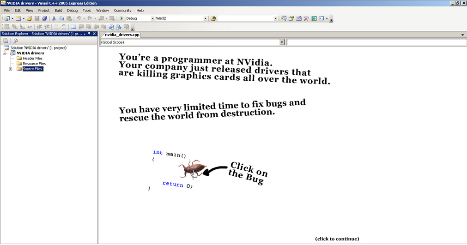Click the Properties icon in Solution Explorer
This screenshot has height=245, width=467.
(x=6, y=41)
